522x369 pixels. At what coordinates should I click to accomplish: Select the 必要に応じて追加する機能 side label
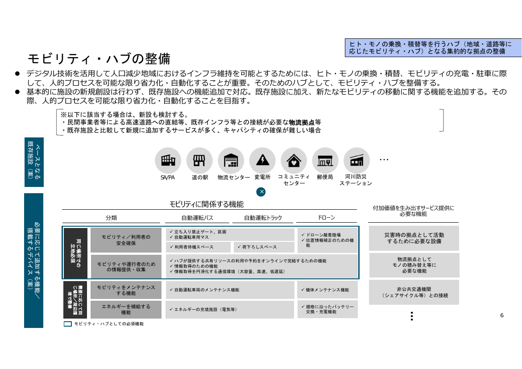click(33, 261)
